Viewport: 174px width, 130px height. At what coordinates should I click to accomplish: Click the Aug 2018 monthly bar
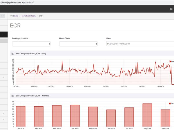(147, 115)
